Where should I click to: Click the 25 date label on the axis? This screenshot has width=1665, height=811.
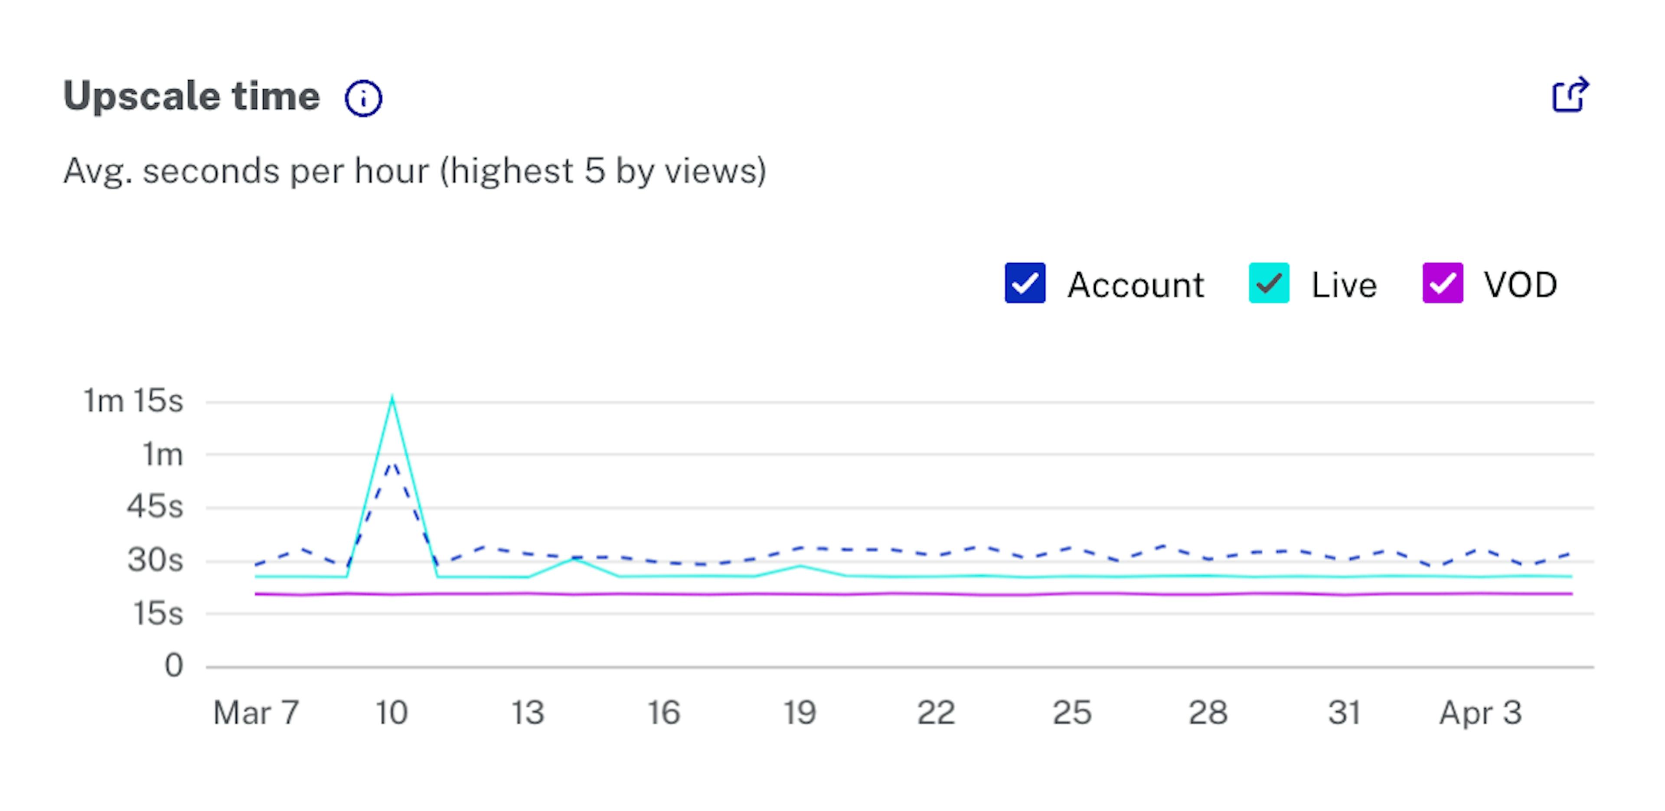[x=1072, y=713]
